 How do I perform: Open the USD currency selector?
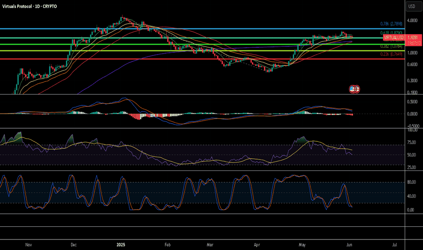pyautogui.click(x=412, y=6)
